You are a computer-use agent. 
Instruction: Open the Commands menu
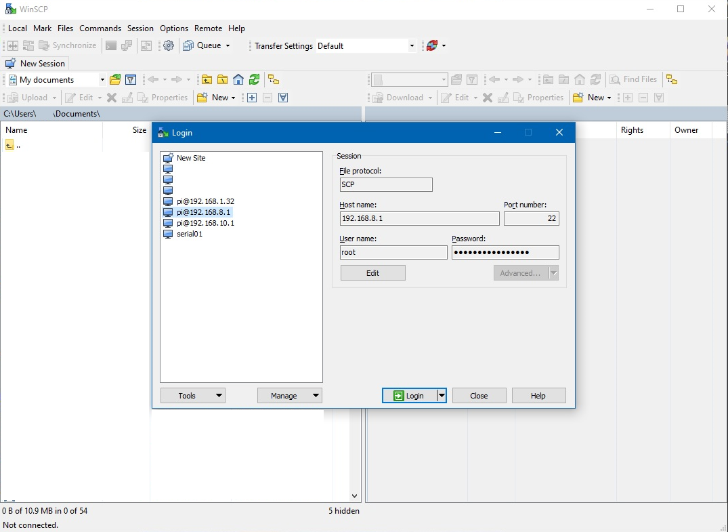pyautogui.click(x=100, y=28)
